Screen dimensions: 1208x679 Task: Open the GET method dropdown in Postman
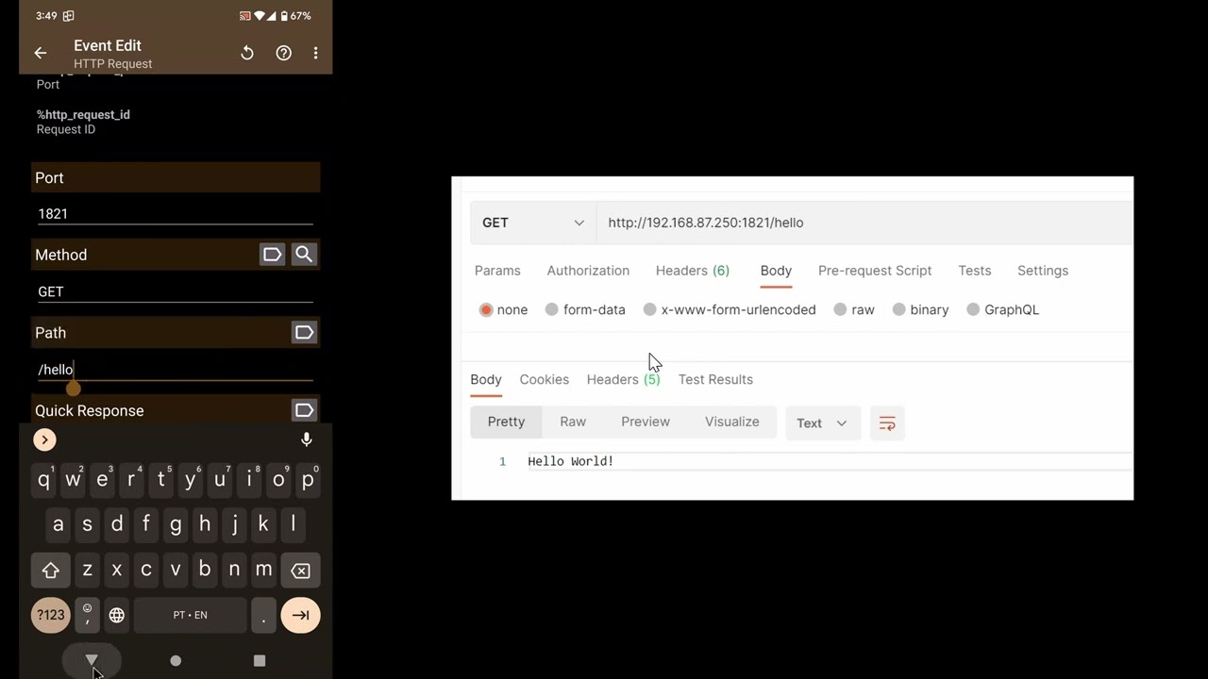(533, 223)
